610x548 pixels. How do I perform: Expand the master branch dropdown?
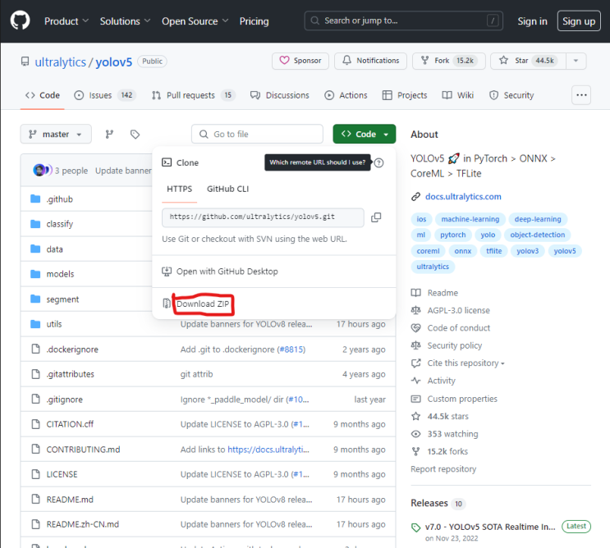coord(56,135)
